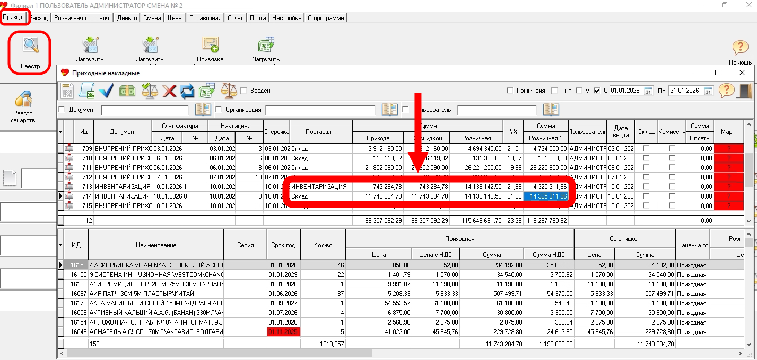757x360 pixels.
Task: Click the blue checkmark toolbar icon
Action: tap(106, 91)
